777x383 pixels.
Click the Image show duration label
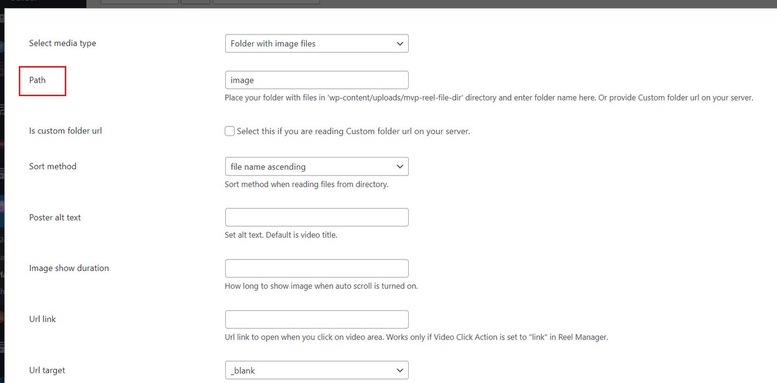click(69, 268)
